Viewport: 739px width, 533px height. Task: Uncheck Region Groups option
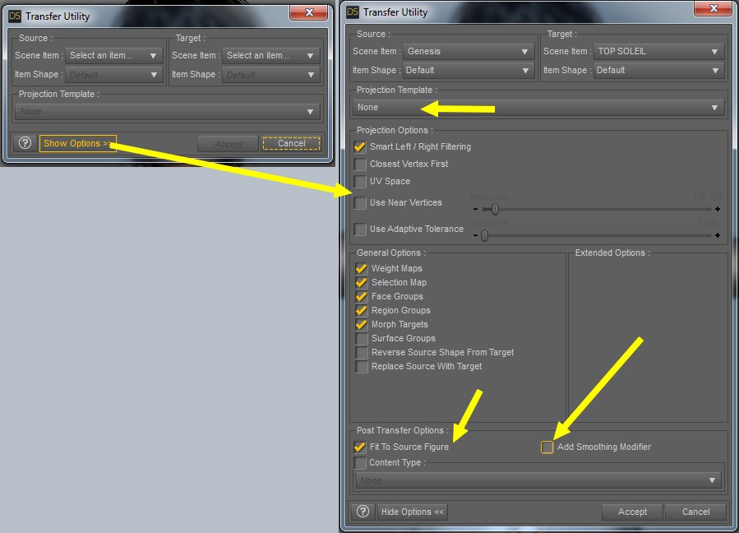pyautogui.click(x=362, y=310)
